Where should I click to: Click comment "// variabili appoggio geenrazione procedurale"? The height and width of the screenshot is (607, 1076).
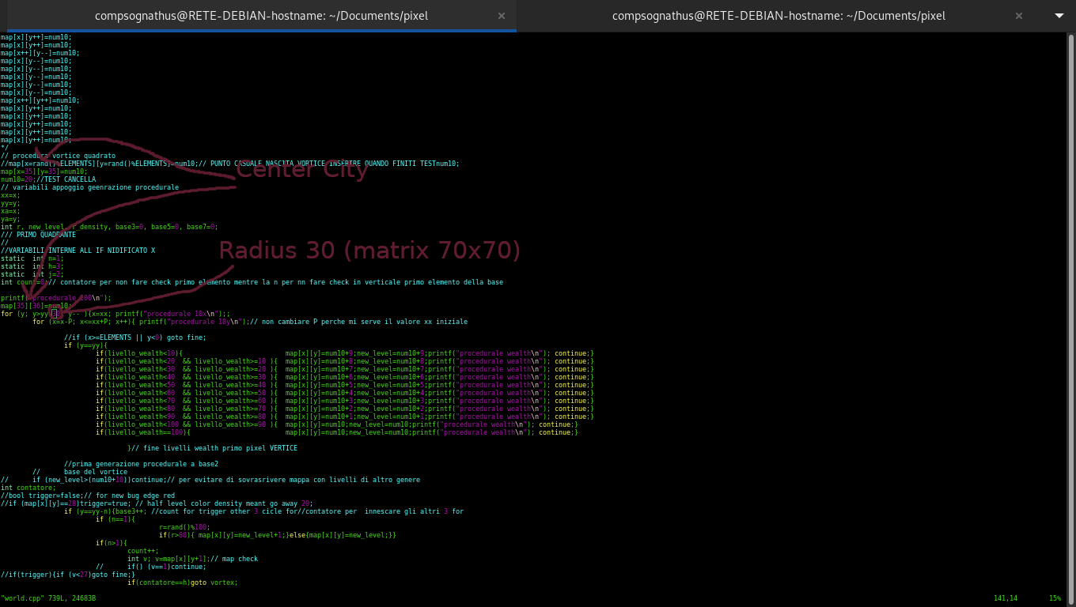click(x=89, y=187)
